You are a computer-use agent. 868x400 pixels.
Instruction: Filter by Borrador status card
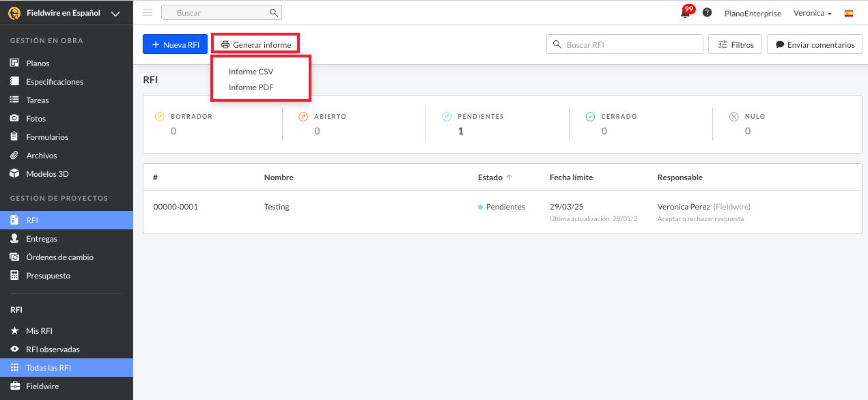tap(191, 124)
